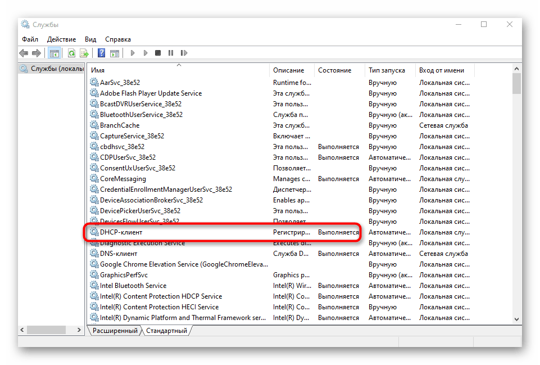Select the DHCP-клиент service
Screen dimensions: 540x365
pyautogui.click(x=121, y=232)
